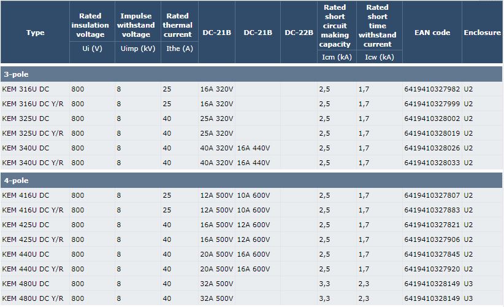Select the "KEM 480U DC" type cell
This screenshot has height=307, width=504.
coord(26,284)
